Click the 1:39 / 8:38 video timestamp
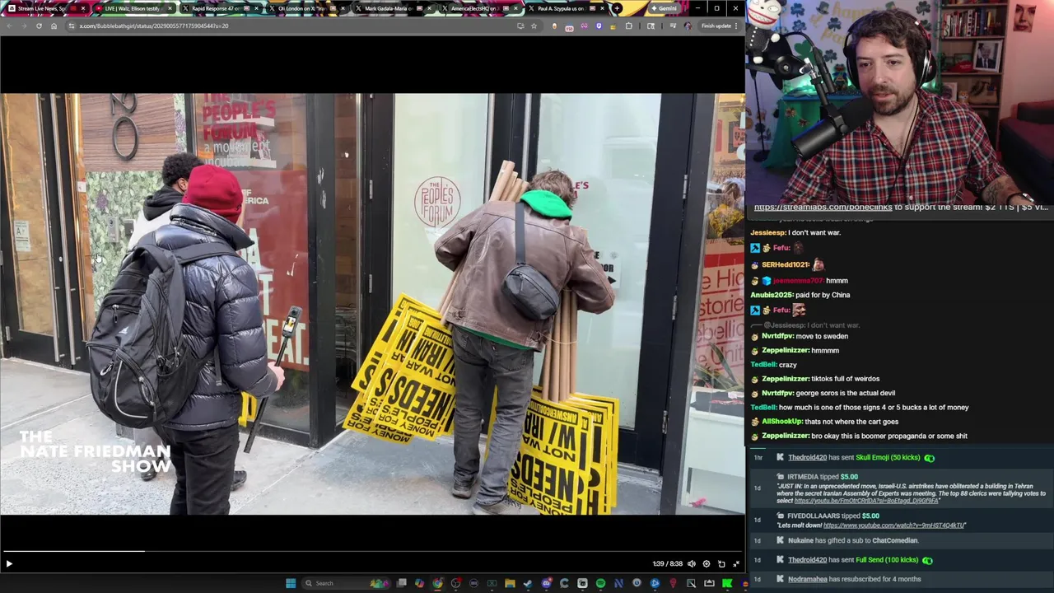The image size is (1054, 593). [667, 563]
